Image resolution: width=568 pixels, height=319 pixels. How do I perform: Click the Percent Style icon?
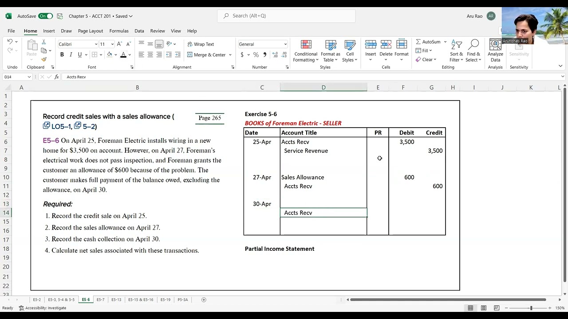[x=256, y=54]
